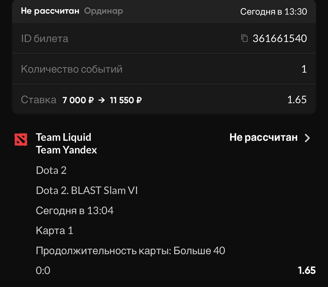
Task: Click ticket number 361661540
Action: pos(280,38)
